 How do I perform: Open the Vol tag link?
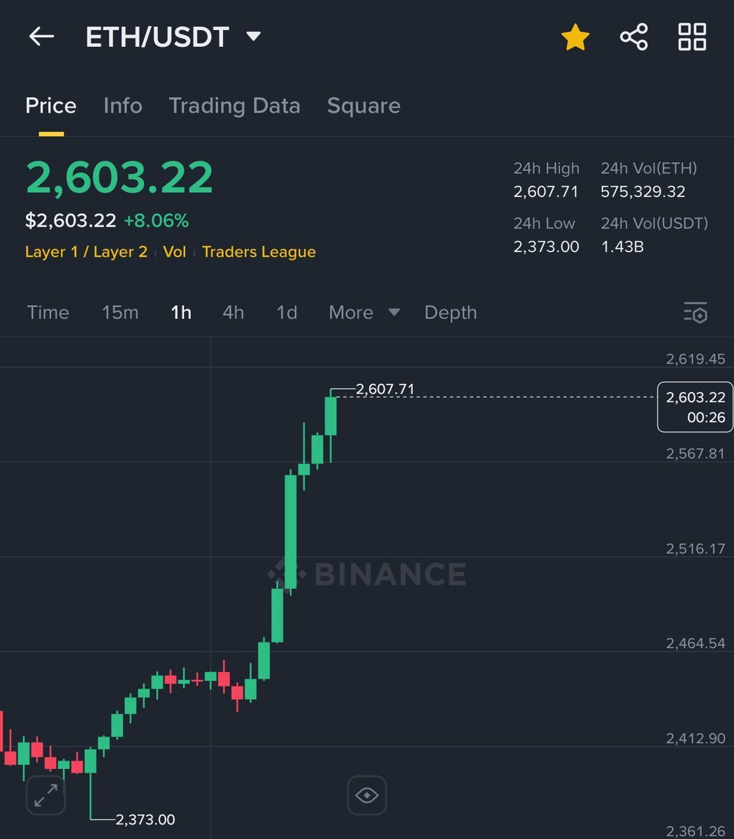tap(175, 252)
